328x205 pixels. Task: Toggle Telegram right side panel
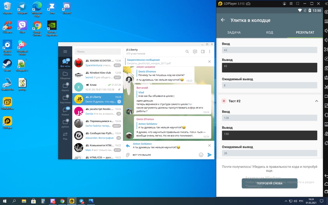pos(203,52)
